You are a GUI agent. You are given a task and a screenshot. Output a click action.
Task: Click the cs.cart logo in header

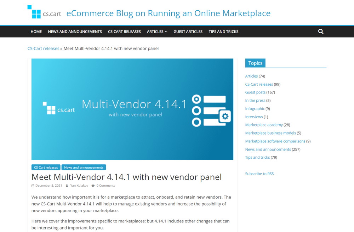[x=44, y=12]
